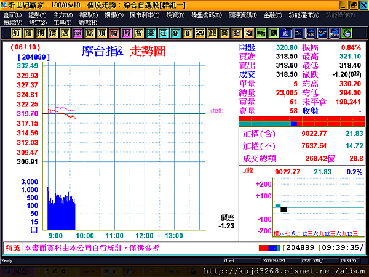Image resolution: width=369 pixels, height=277 pixels.
Task: Click the red 幅 toolbar icon
Action: click(114, 33)
